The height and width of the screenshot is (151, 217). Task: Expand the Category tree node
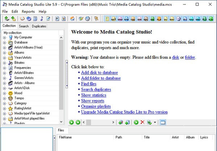(4, 104)
